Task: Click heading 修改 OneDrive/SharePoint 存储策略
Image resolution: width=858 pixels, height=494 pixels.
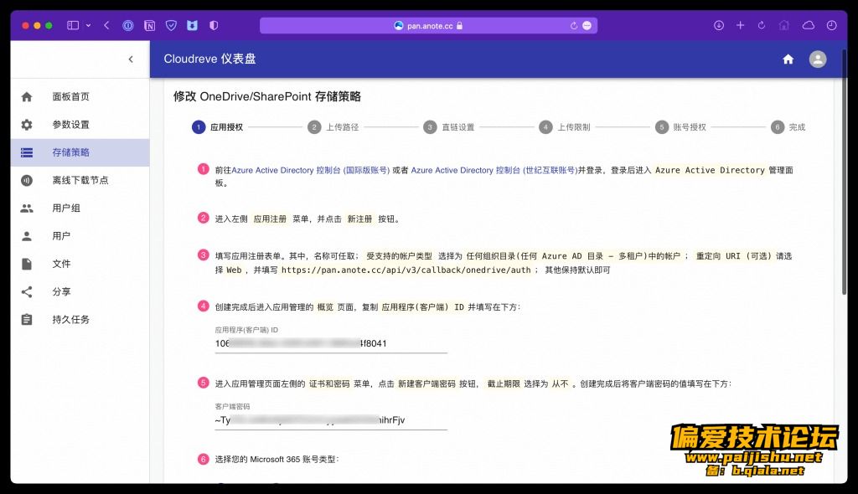Action: pyautogui.click(x=267, y=97)
